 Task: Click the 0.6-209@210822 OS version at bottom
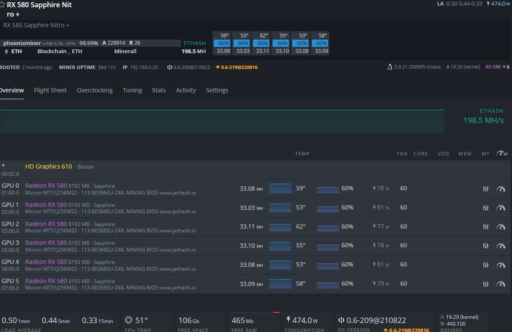pyautogui.click(x=376, y=320)
